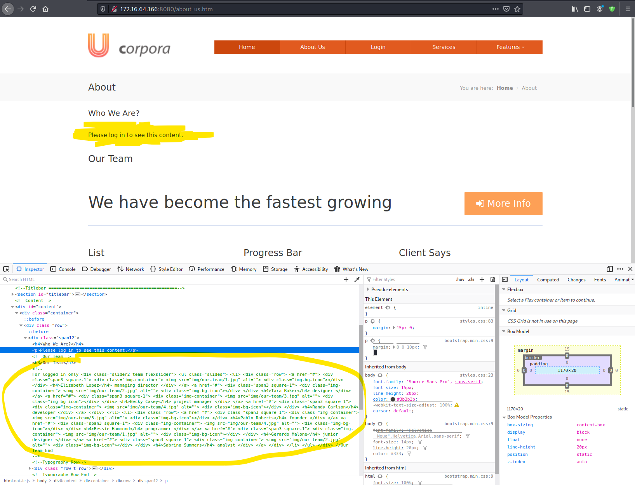Toggle the sidebar view icon in toolbar
The image size is (635, 485).
tap(587, 9)
